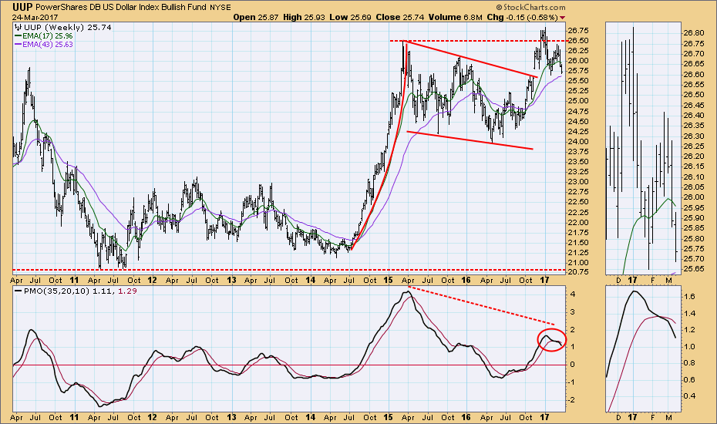Click the UUP ticker symbol title
The width and height of the screenshot is (717, 424).
coord(22,7)
